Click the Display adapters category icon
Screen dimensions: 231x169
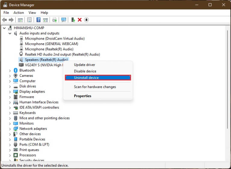(16, 92)
